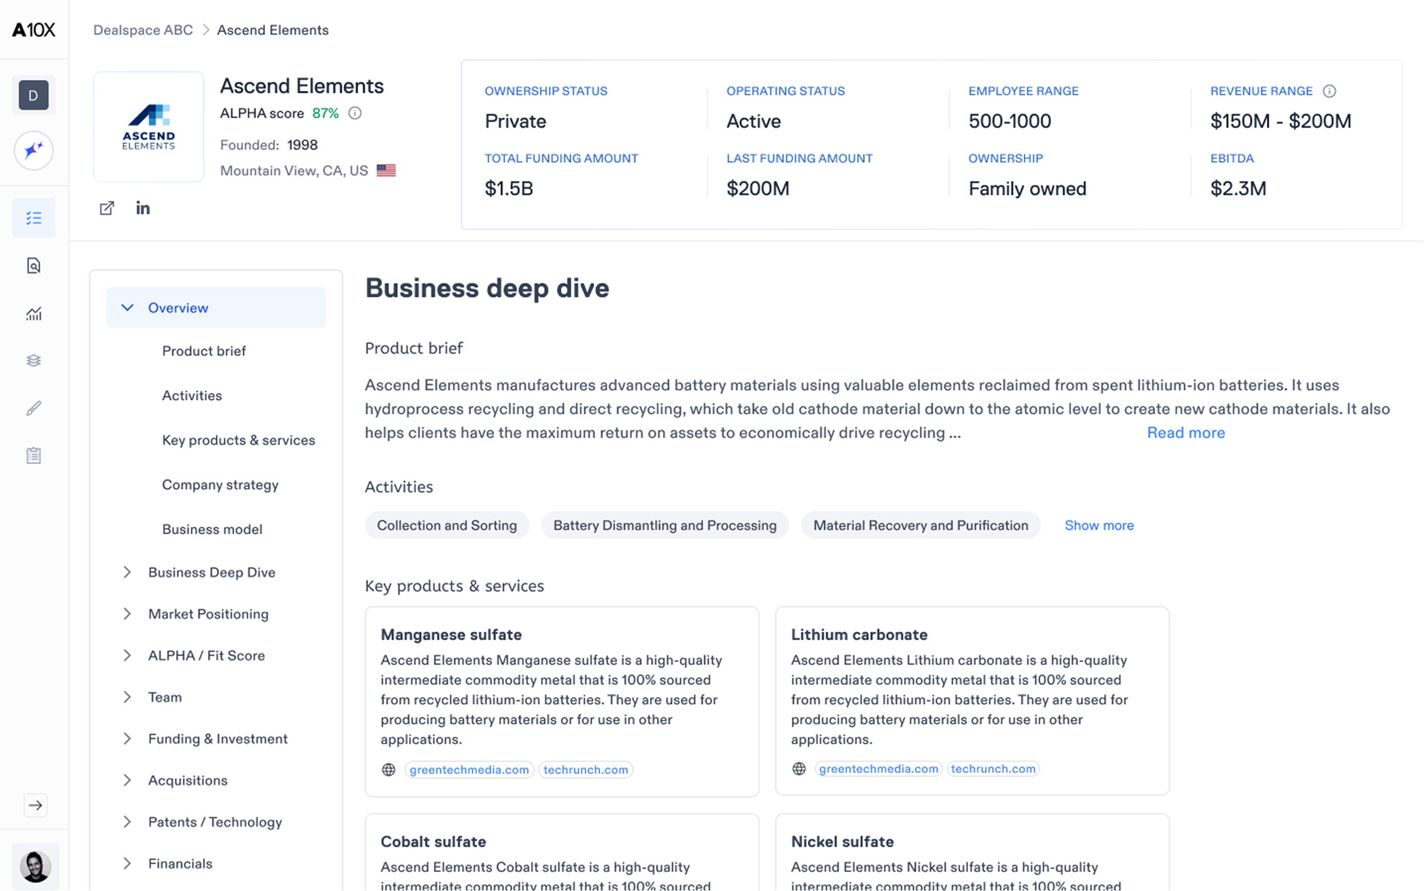The image size is (1424, 891).
Task: Open the stacked layers icon in sidebar
Action: [x=34, y=361]
